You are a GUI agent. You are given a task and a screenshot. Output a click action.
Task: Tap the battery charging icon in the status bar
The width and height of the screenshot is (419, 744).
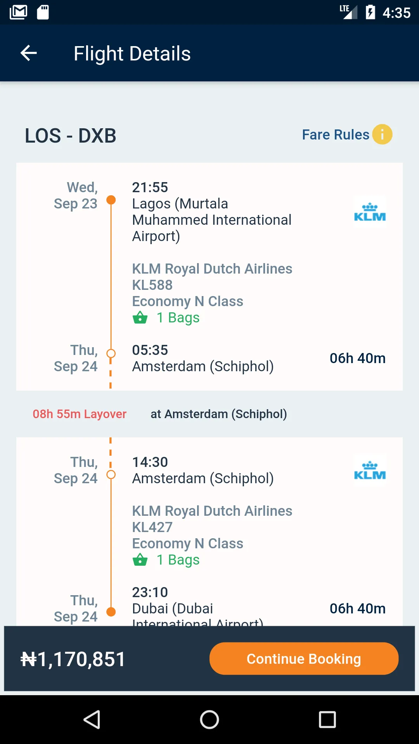tap(371, 12)
